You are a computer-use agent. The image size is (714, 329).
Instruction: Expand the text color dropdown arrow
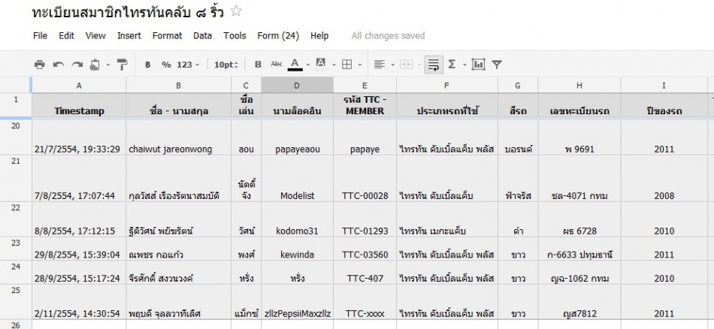(308, 65)
